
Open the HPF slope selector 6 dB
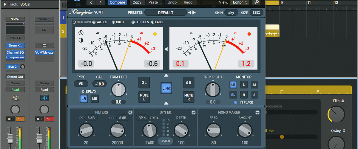(91, 118)
